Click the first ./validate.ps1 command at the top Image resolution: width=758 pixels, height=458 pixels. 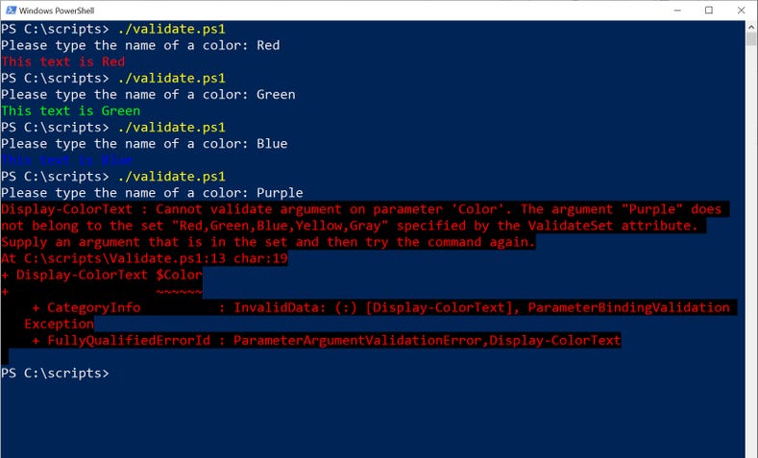(x=171, y=29)
